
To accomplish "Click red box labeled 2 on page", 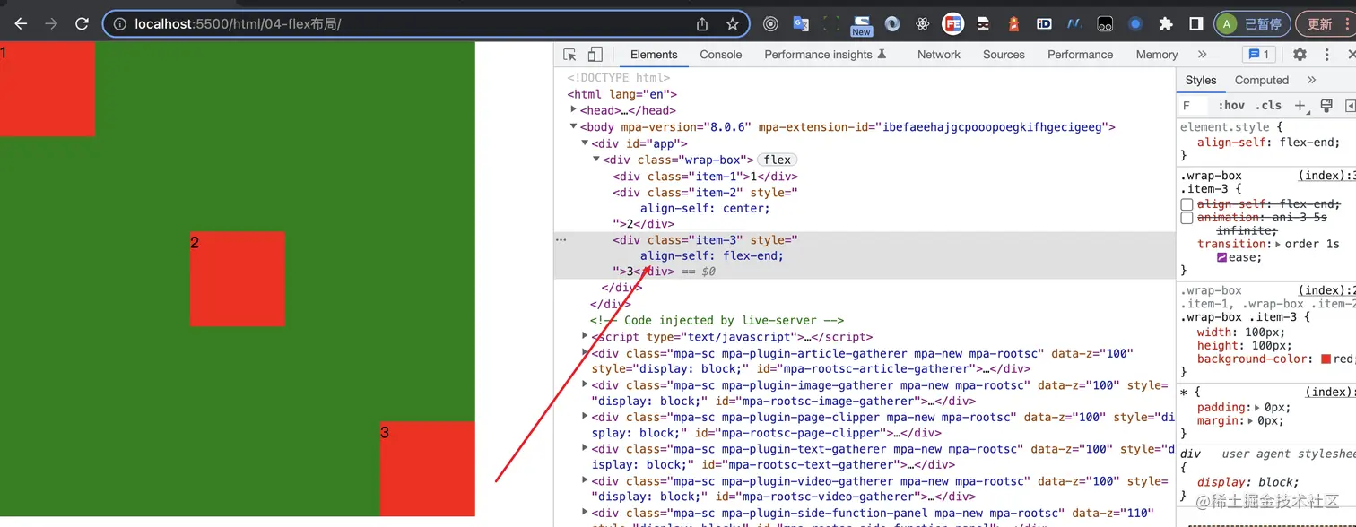I will point(238,279).
